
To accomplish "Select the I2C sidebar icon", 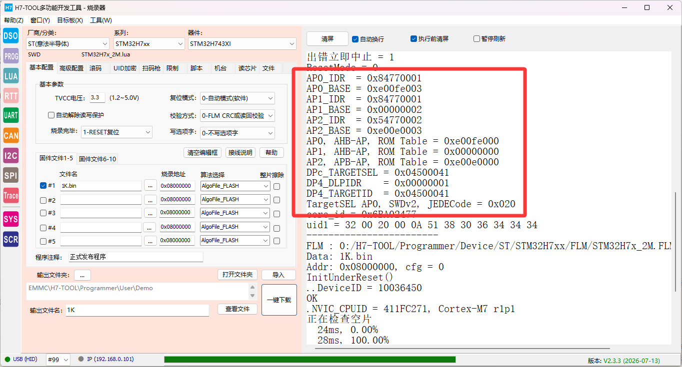I will click(11, 156).
